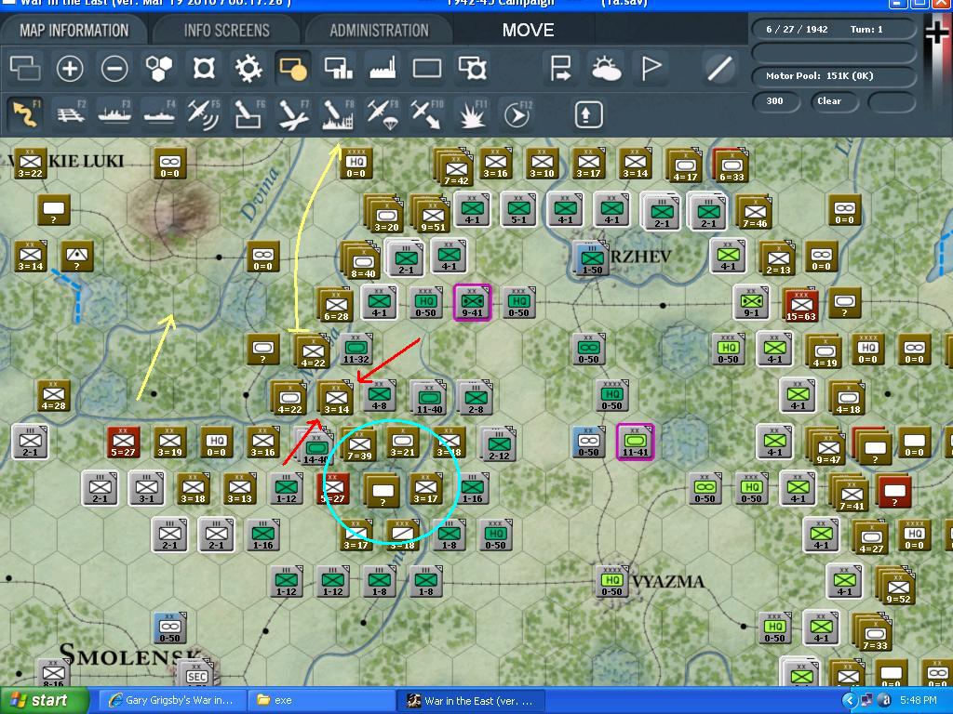
Task: Select the 8=40 Soviet armor stack
Action: pos(362,261)
